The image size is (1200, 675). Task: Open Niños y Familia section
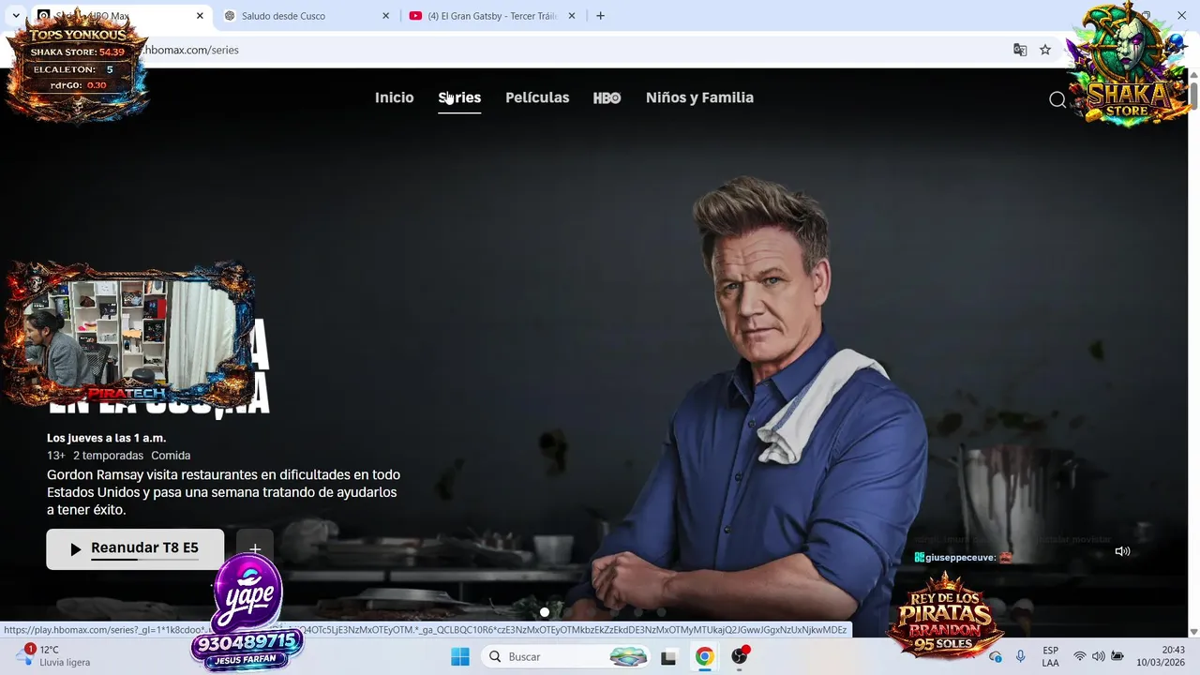pyautogui.click(x=699, y=97)
